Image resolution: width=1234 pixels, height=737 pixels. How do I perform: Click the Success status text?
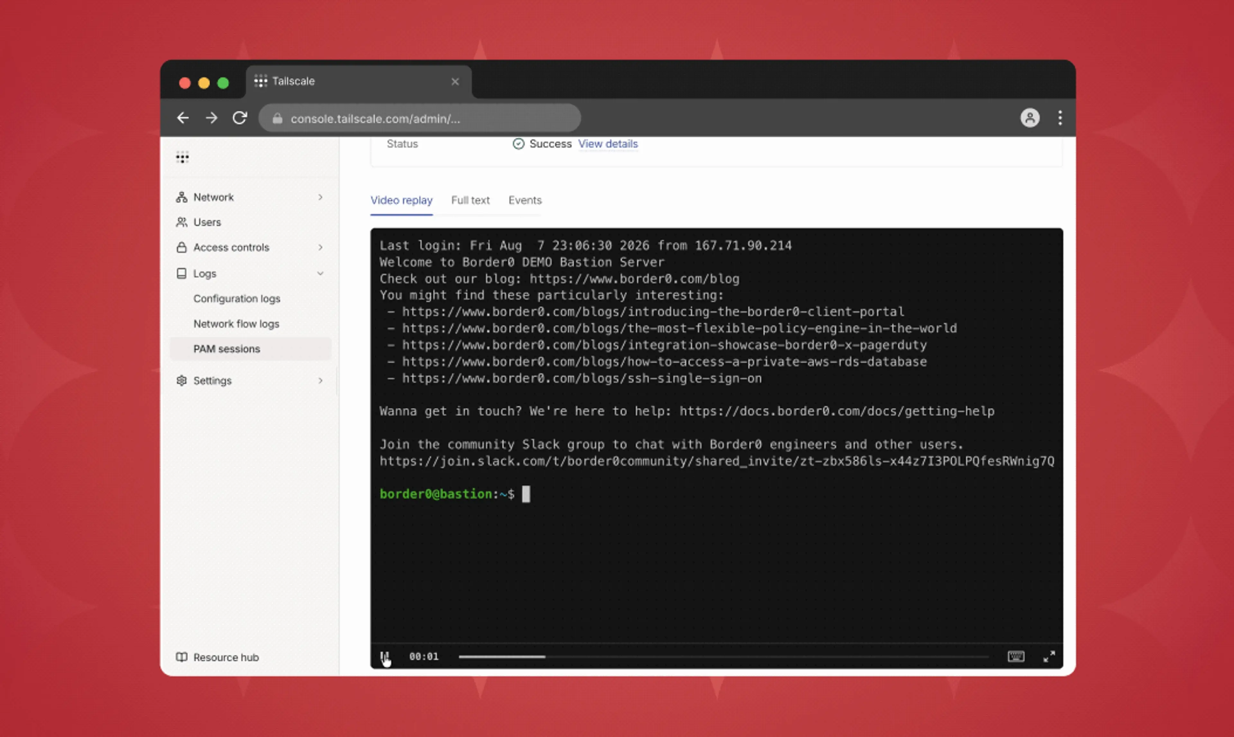[550, 144]
